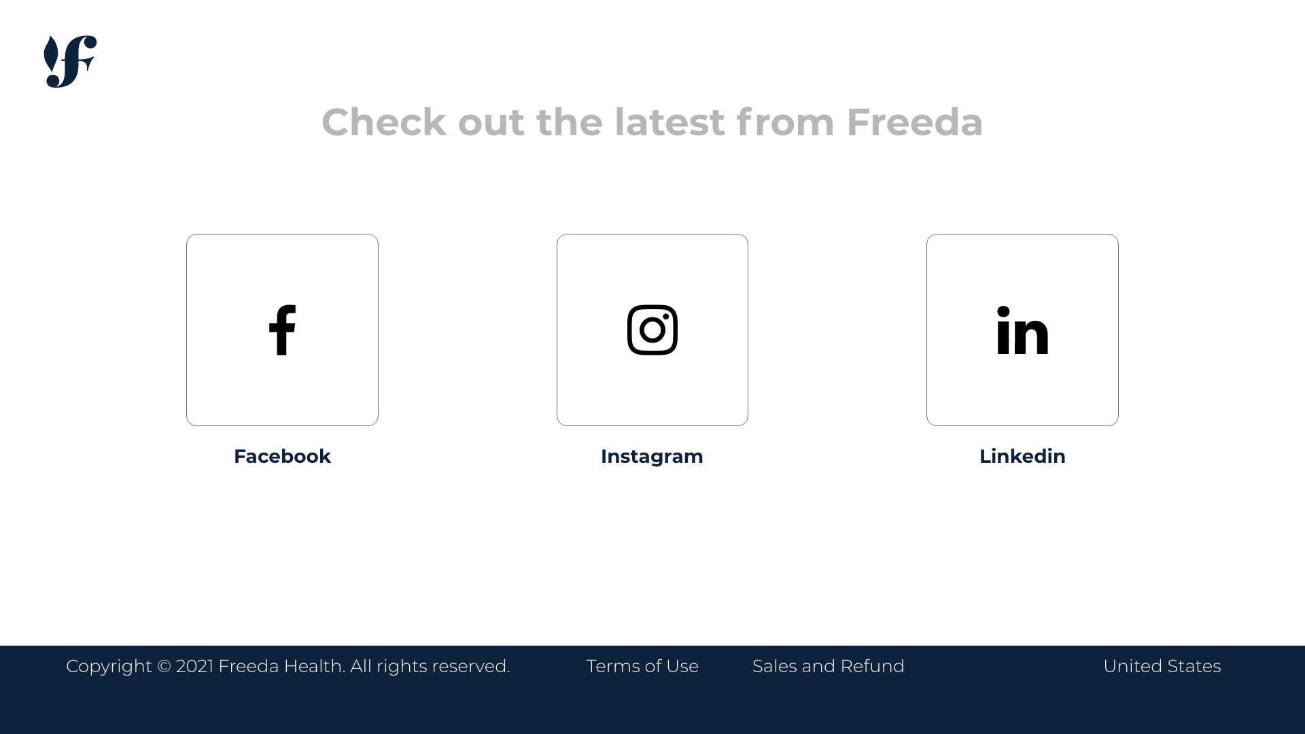Click the Facebook f icon
The height and width of the screenshot is (734, 1305).
282,330
